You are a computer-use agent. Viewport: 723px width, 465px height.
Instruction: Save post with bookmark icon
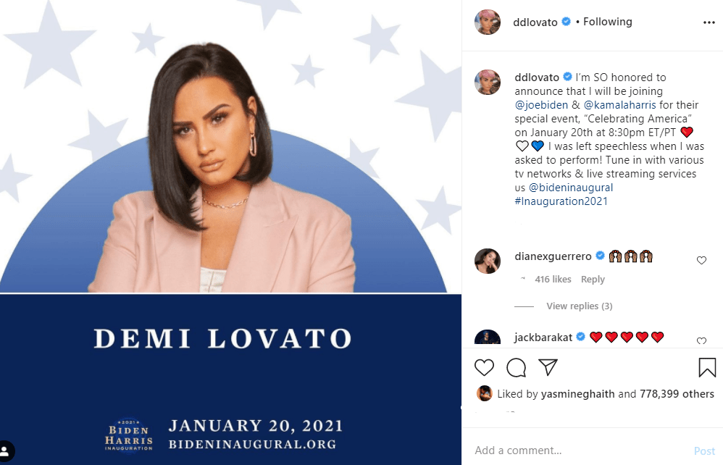(707, 367)
